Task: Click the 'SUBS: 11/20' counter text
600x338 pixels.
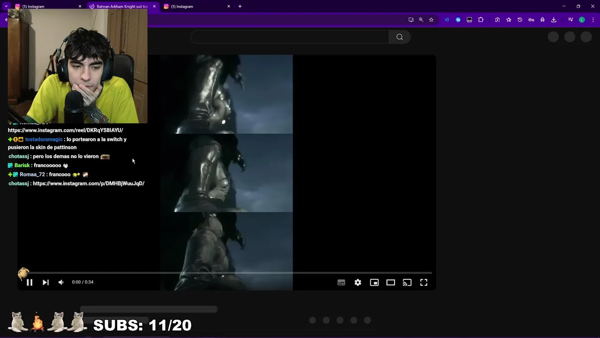Action: 142,325
